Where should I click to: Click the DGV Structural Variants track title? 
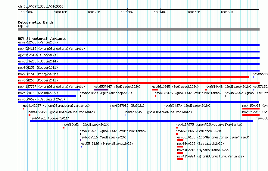(x=42, y=39)
